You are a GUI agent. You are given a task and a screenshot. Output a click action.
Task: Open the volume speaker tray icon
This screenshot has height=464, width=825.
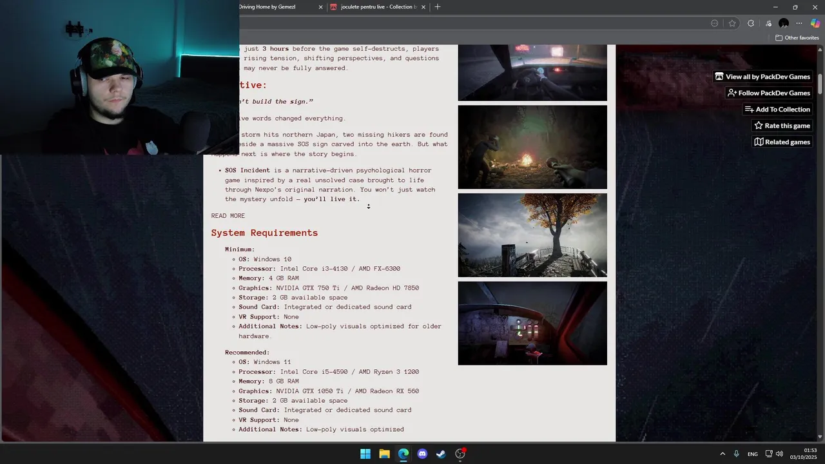click(x=779, y=454)
